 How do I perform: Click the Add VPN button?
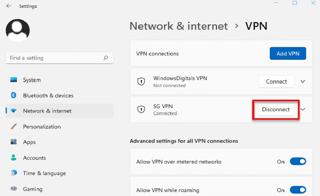pos(288,53)
